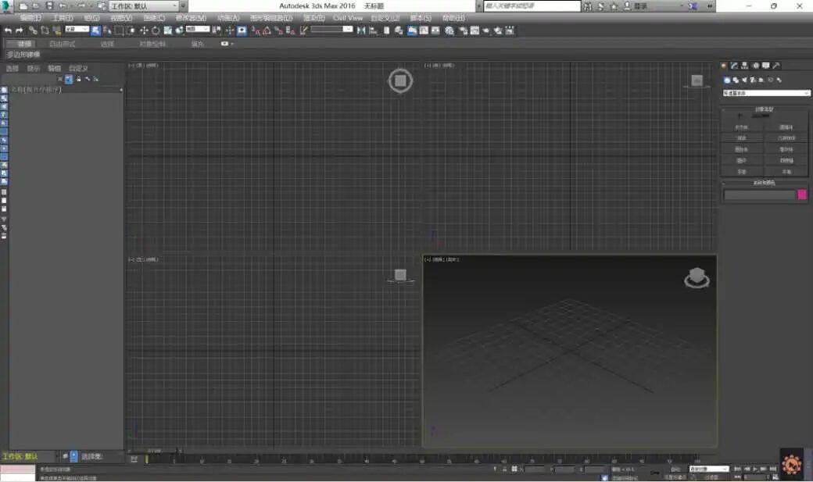Screen dimensions: 813x482
Task: Click the Use Pivot Point Center icon
Action: coord(217,30)
